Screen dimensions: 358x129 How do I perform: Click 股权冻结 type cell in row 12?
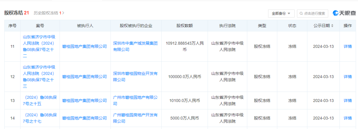click(x=262, y=77)
